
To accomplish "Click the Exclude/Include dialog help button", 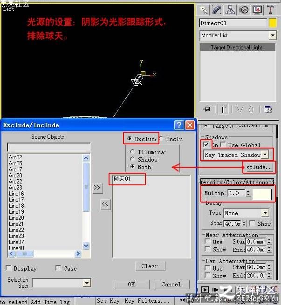I will click(x=179, y=125).
